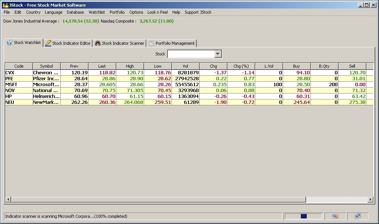Viewport: 379px width, 224px height.
Task: Open the Edit menu
Action: pos(18,12)
